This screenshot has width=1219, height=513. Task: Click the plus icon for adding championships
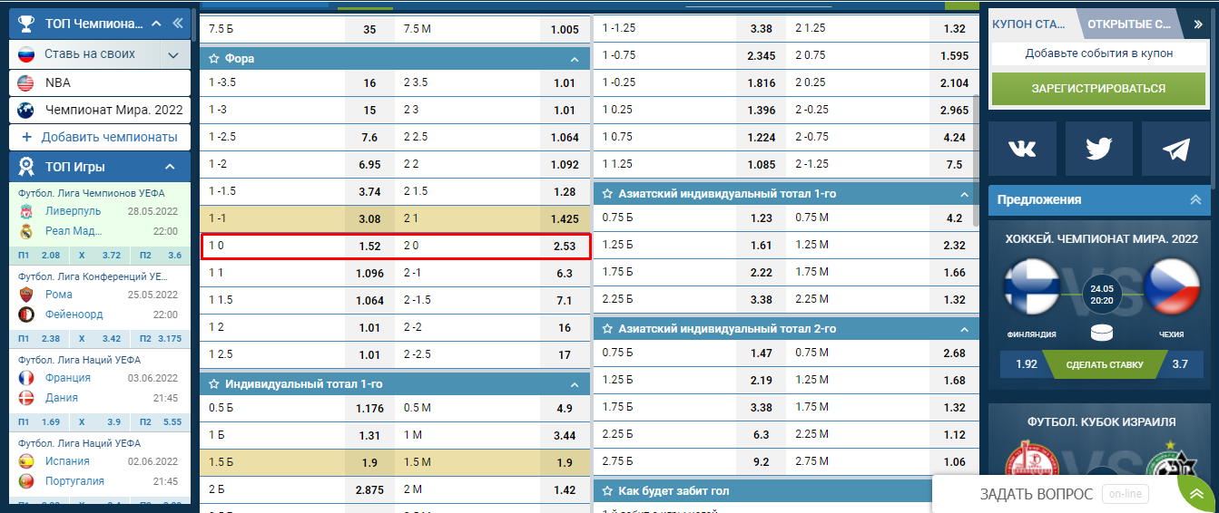26,137
